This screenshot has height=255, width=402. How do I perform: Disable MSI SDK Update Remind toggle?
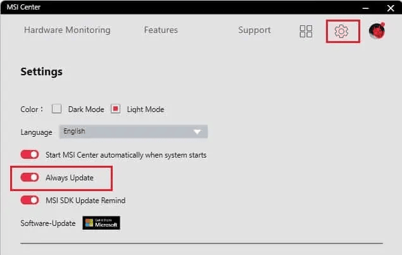tap(30, 200)
